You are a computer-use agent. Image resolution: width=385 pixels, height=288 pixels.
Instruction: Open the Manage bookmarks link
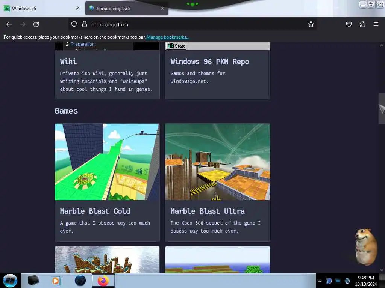(x=168, y=37)
